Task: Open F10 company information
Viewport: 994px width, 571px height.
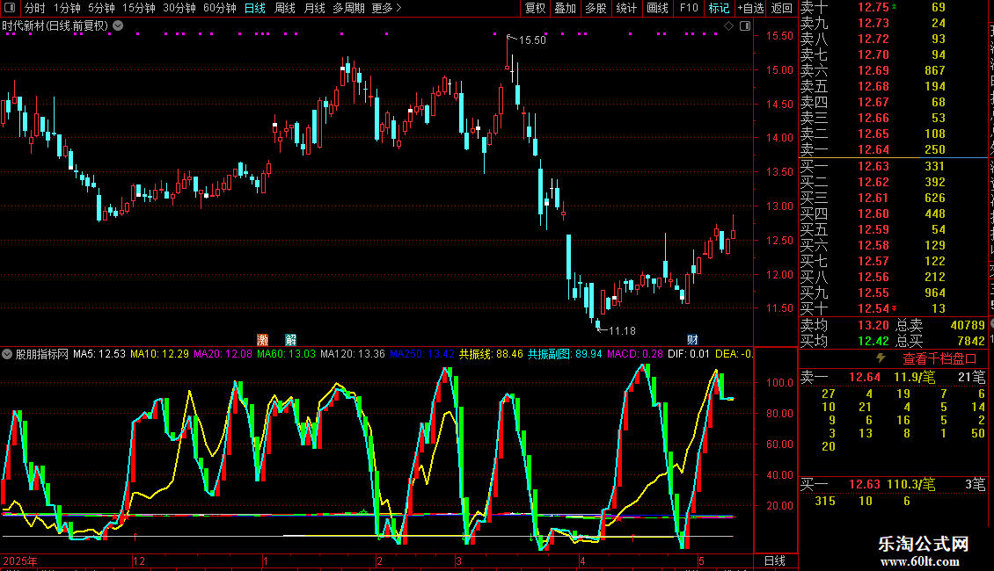Action: 689,8
